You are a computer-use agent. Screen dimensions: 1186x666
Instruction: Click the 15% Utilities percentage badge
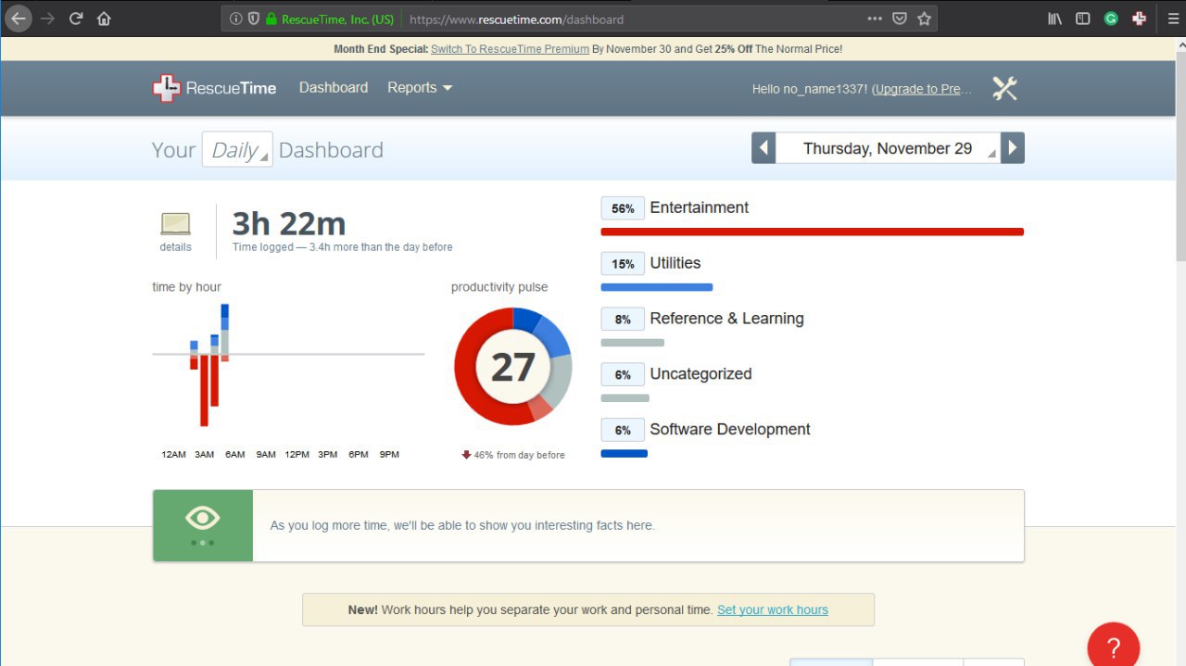pyautogui.click(x=623, y=264)
